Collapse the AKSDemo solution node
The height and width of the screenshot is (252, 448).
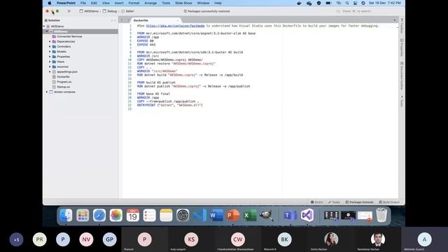click(44, 27)
